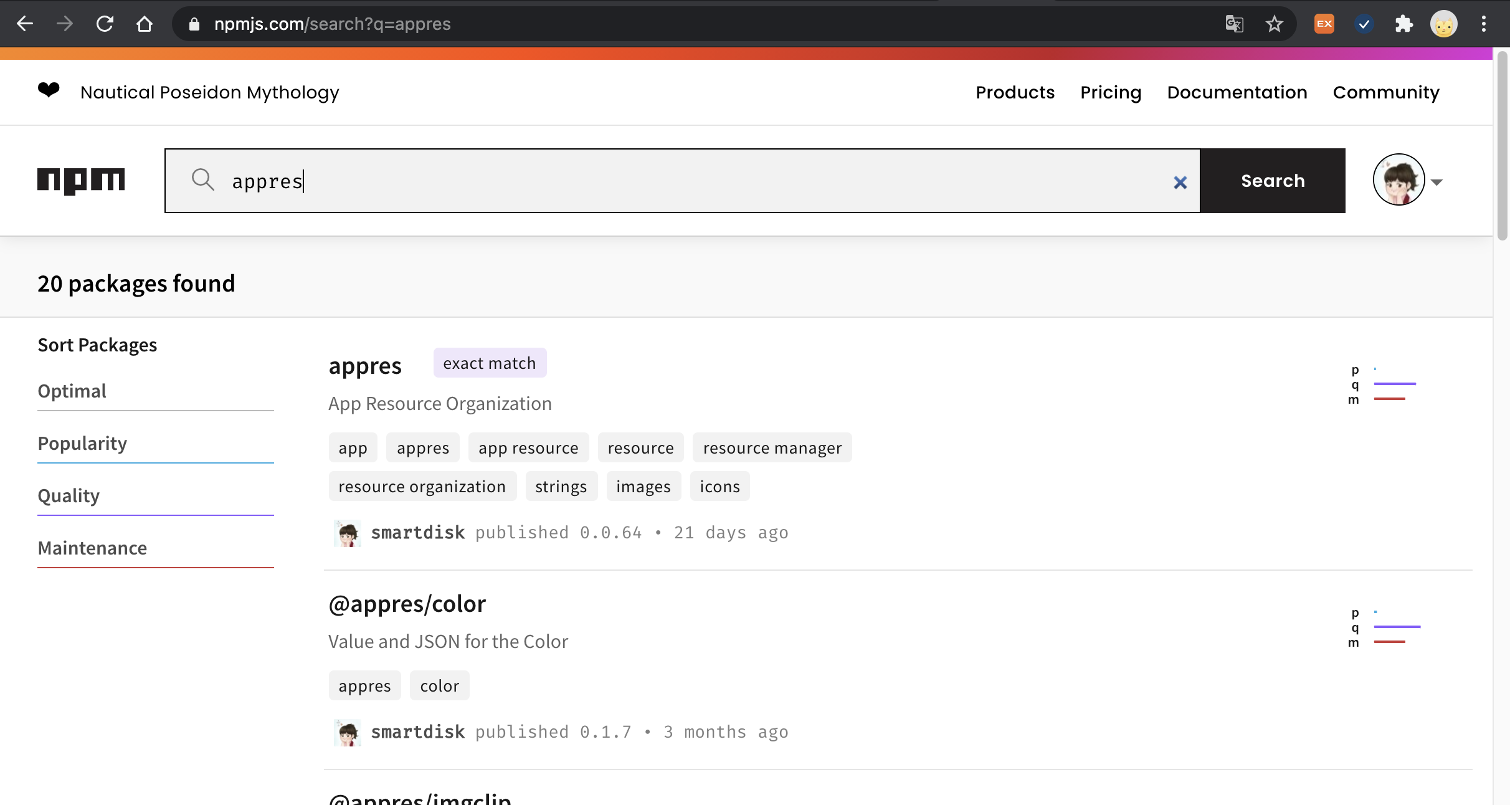Viewport: 1510px width, 805px height.
Task: Open the Chrome profile avatar
Action: click(1443, 24)
